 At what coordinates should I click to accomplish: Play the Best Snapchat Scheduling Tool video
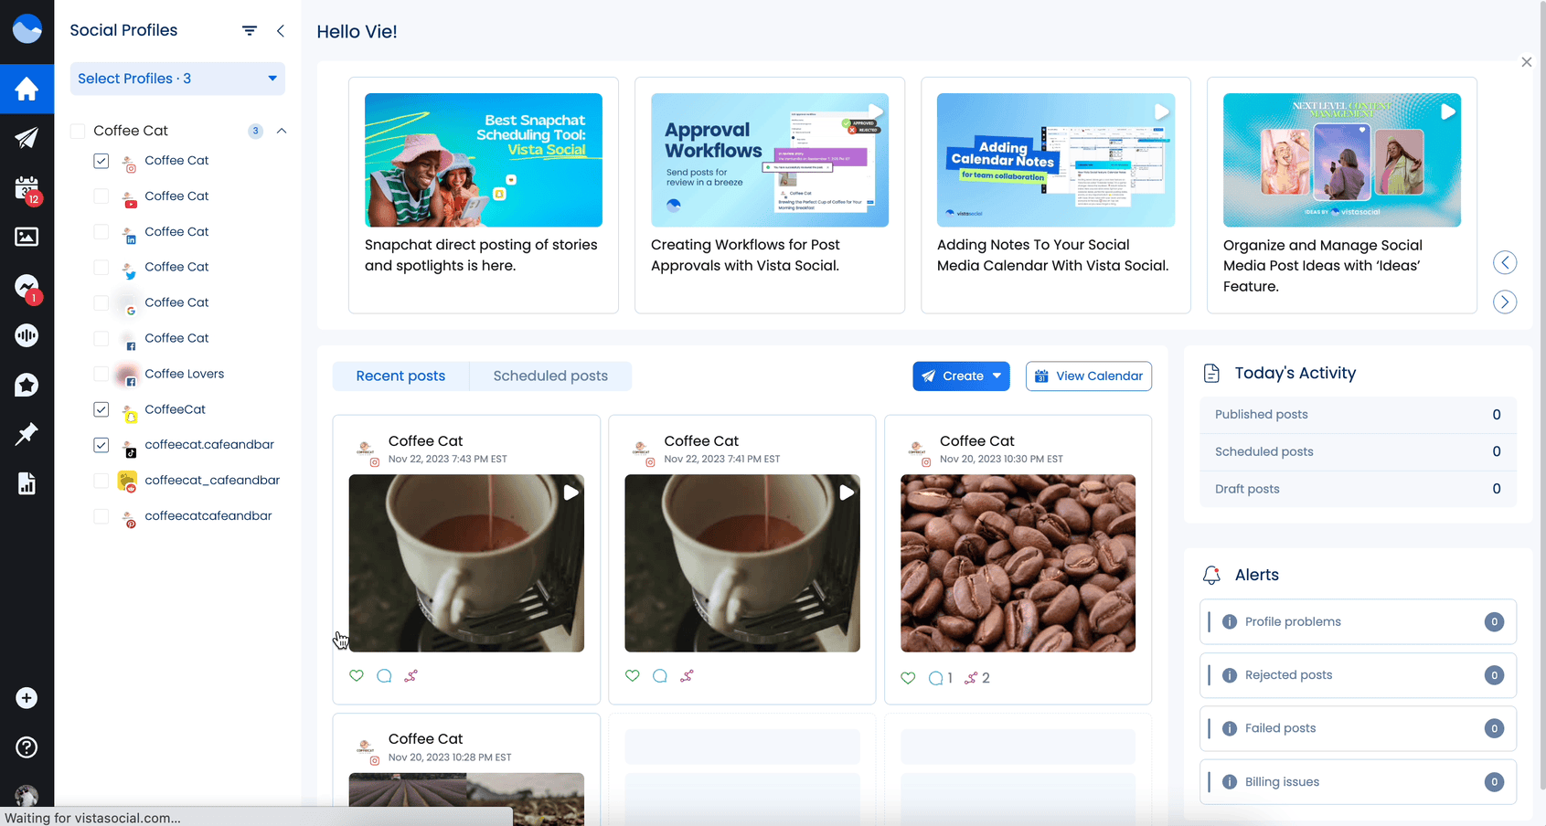tap(484, 160)
